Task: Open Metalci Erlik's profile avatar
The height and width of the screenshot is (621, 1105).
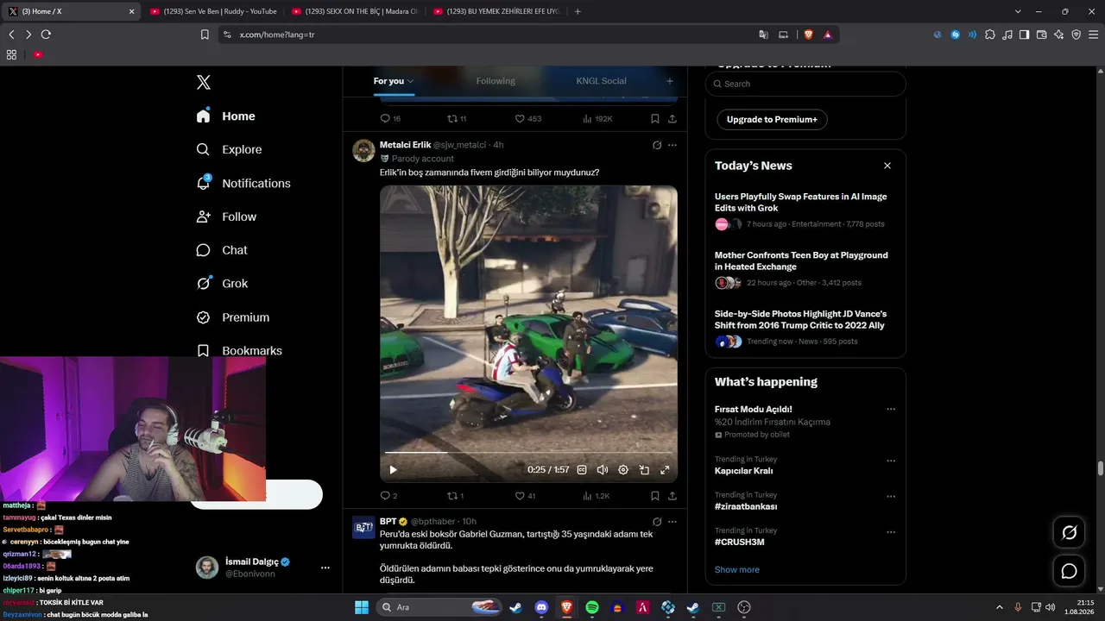Action: (x=363, y=150)
